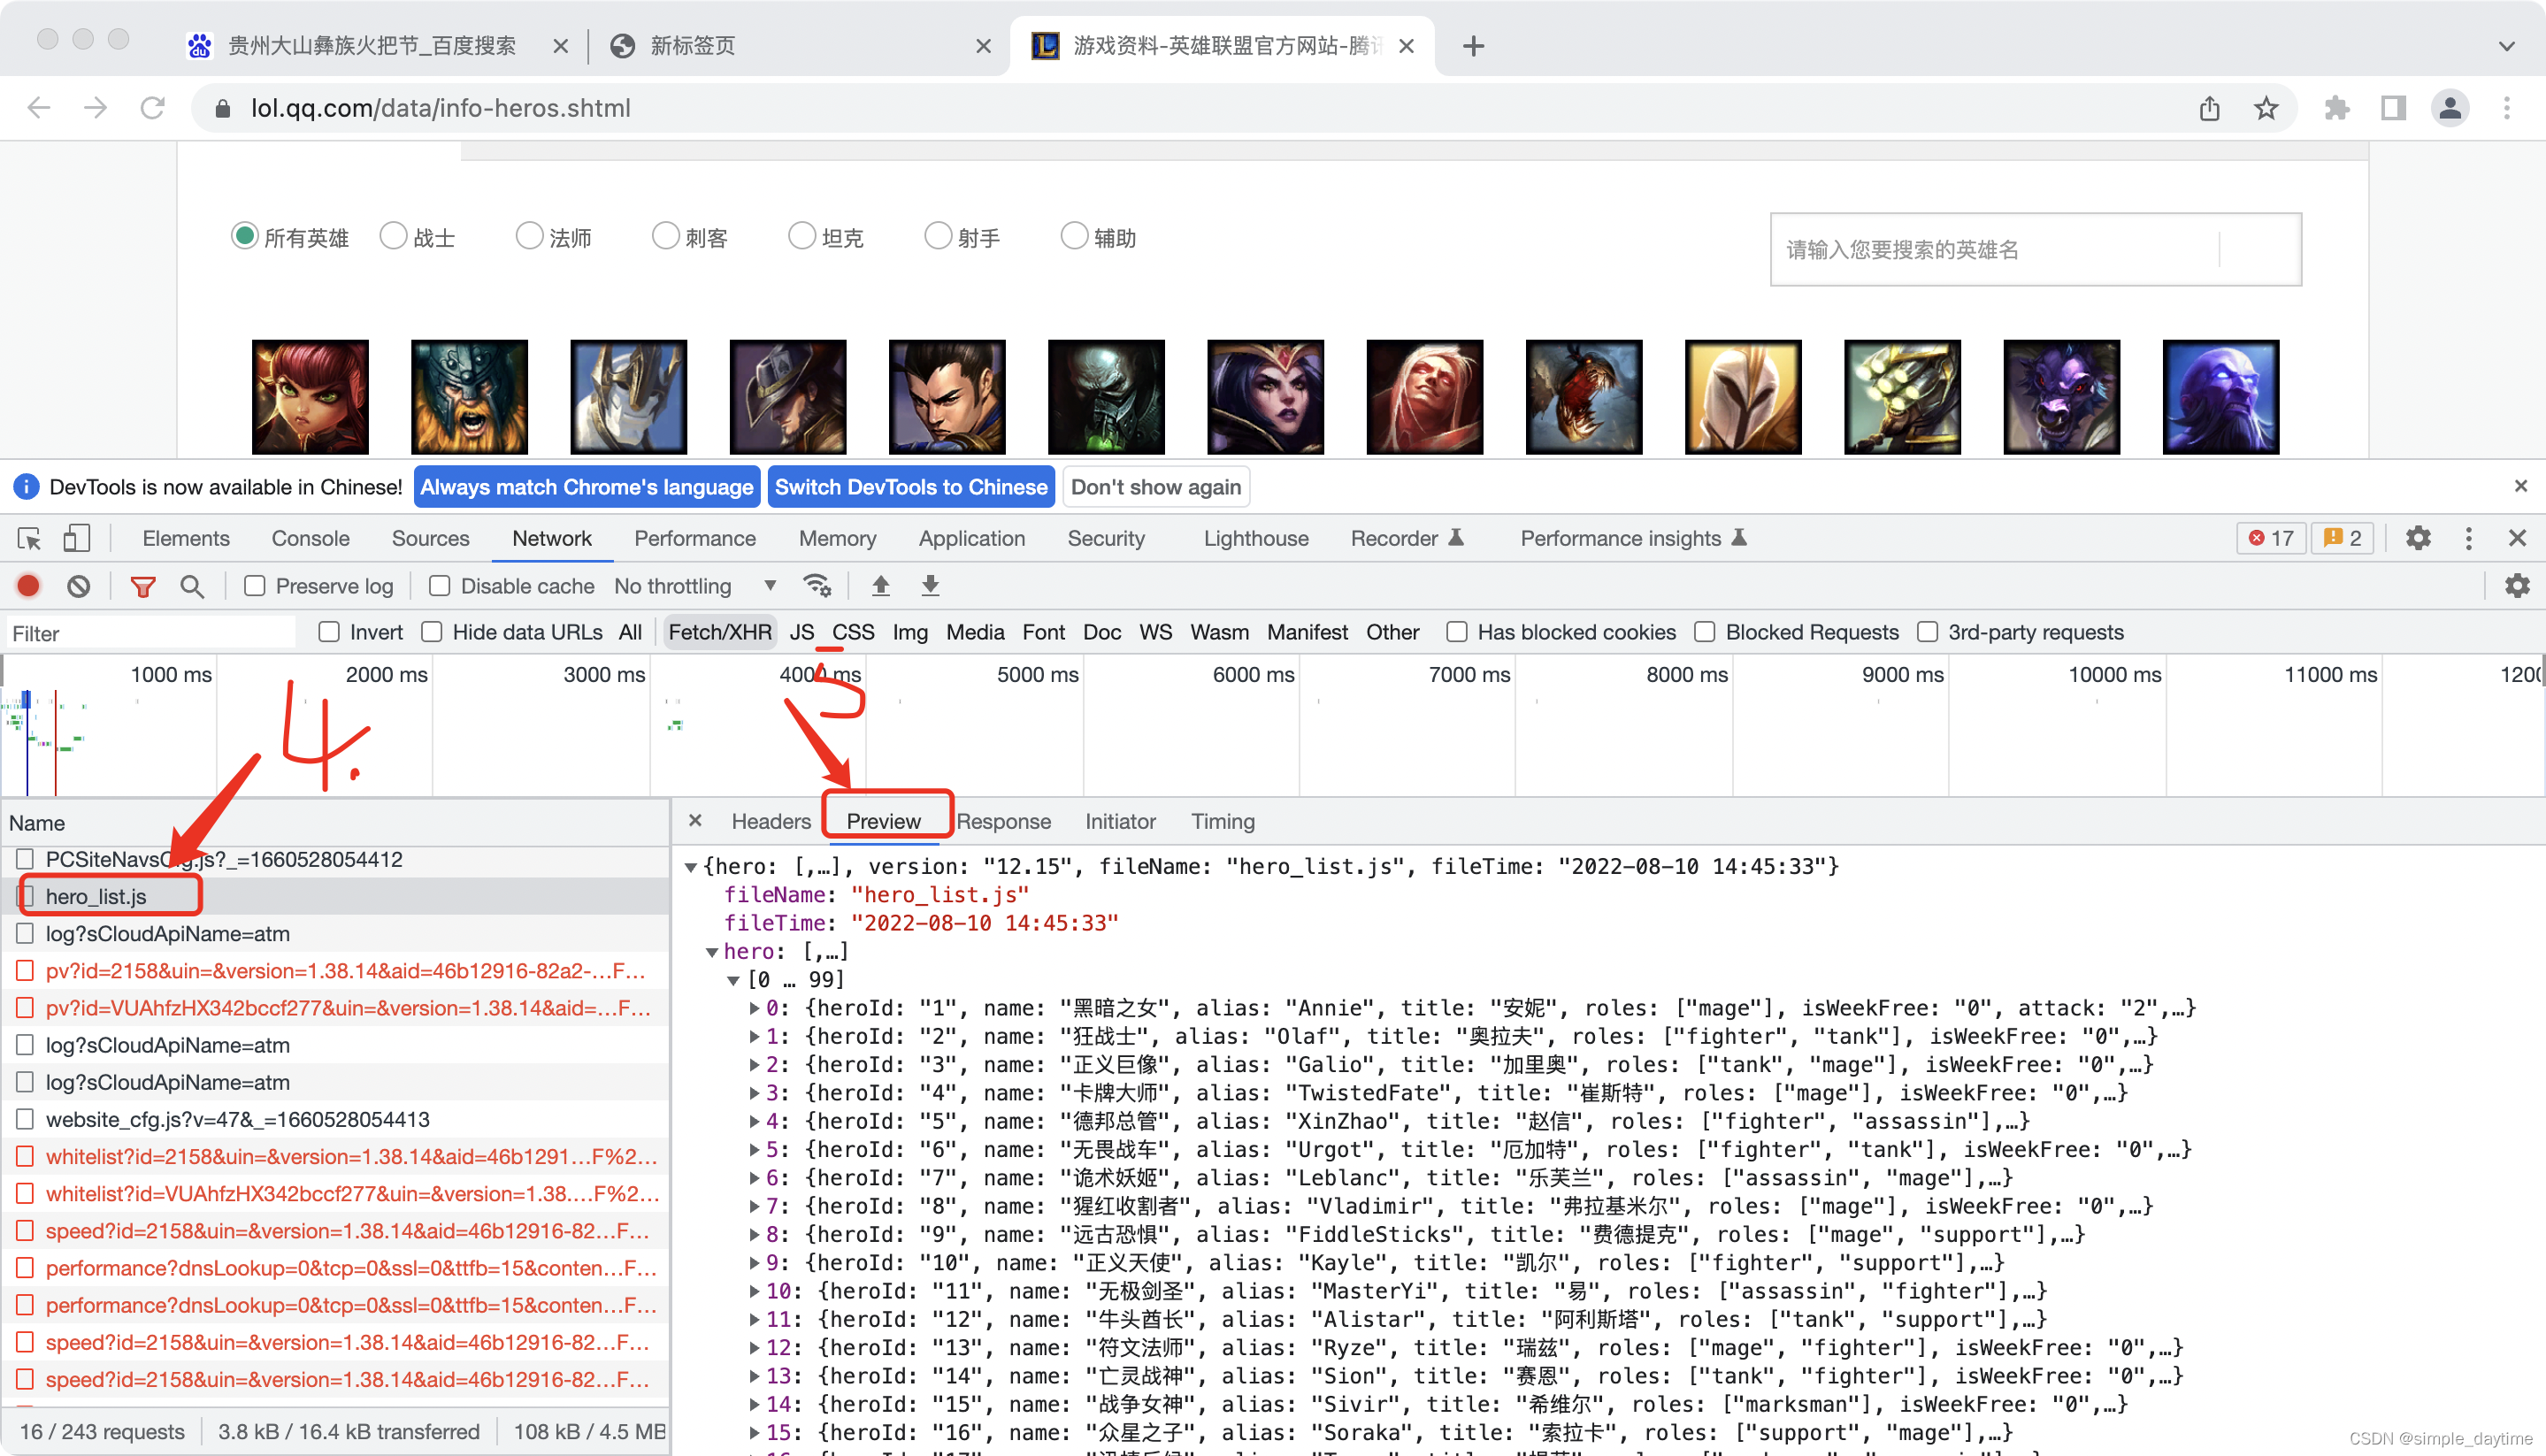The image size is (2546, 1456).
Task: Expand hero entry 1 Olaf
Action: pyautogui.click(x=755, y=1037)
